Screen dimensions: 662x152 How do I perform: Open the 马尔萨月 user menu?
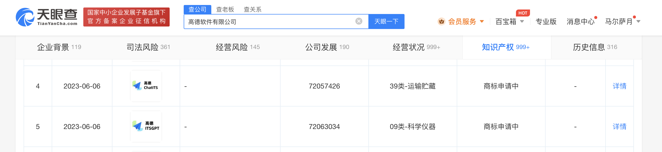pyautogui.click(x=619, y=21)
